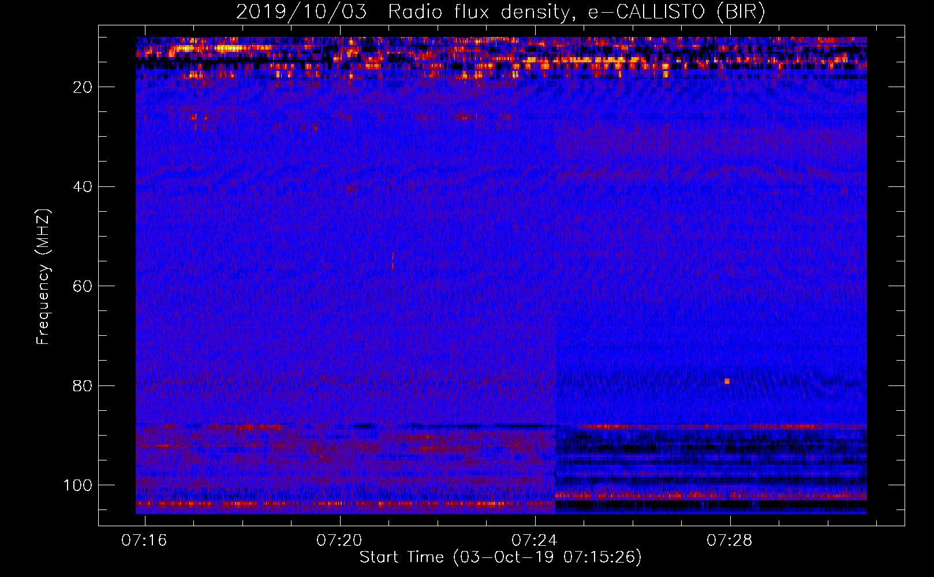934x577 pixels.
Task: Click the 80 MHz frequency tick label
Action: [x=83, y=386]
